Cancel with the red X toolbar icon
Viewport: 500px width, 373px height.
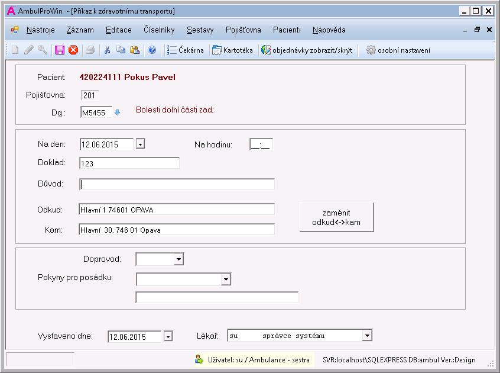73,50
